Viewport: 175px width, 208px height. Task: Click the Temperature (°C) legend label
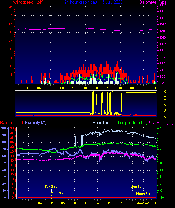[x=132, y=123]
